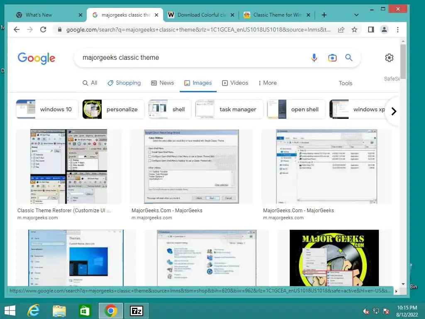Start voice search with the microphone icon
The height and width of the screenshot is (319, 425).
pyautogui.click(x=314, y=57)
